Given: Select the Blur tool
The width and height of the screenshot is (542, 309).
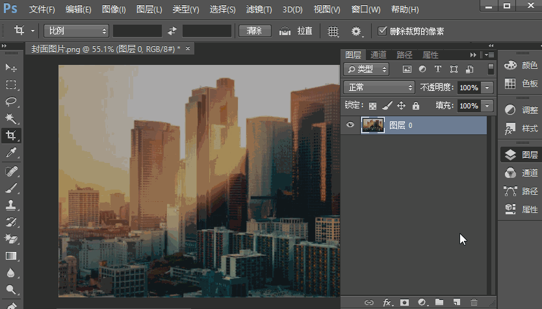Looking at the screenshot, I should (x=11, y=273).
